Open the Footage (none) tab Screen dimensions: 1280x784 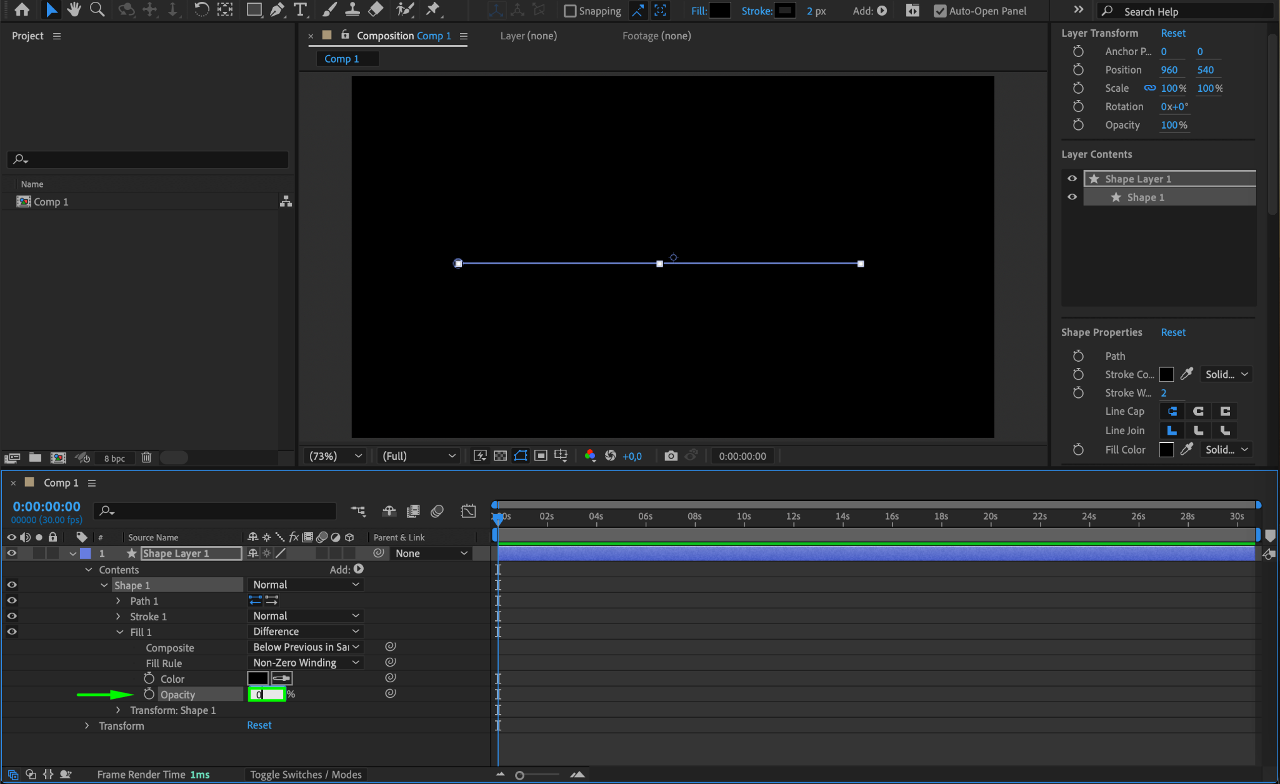(656, 36)
